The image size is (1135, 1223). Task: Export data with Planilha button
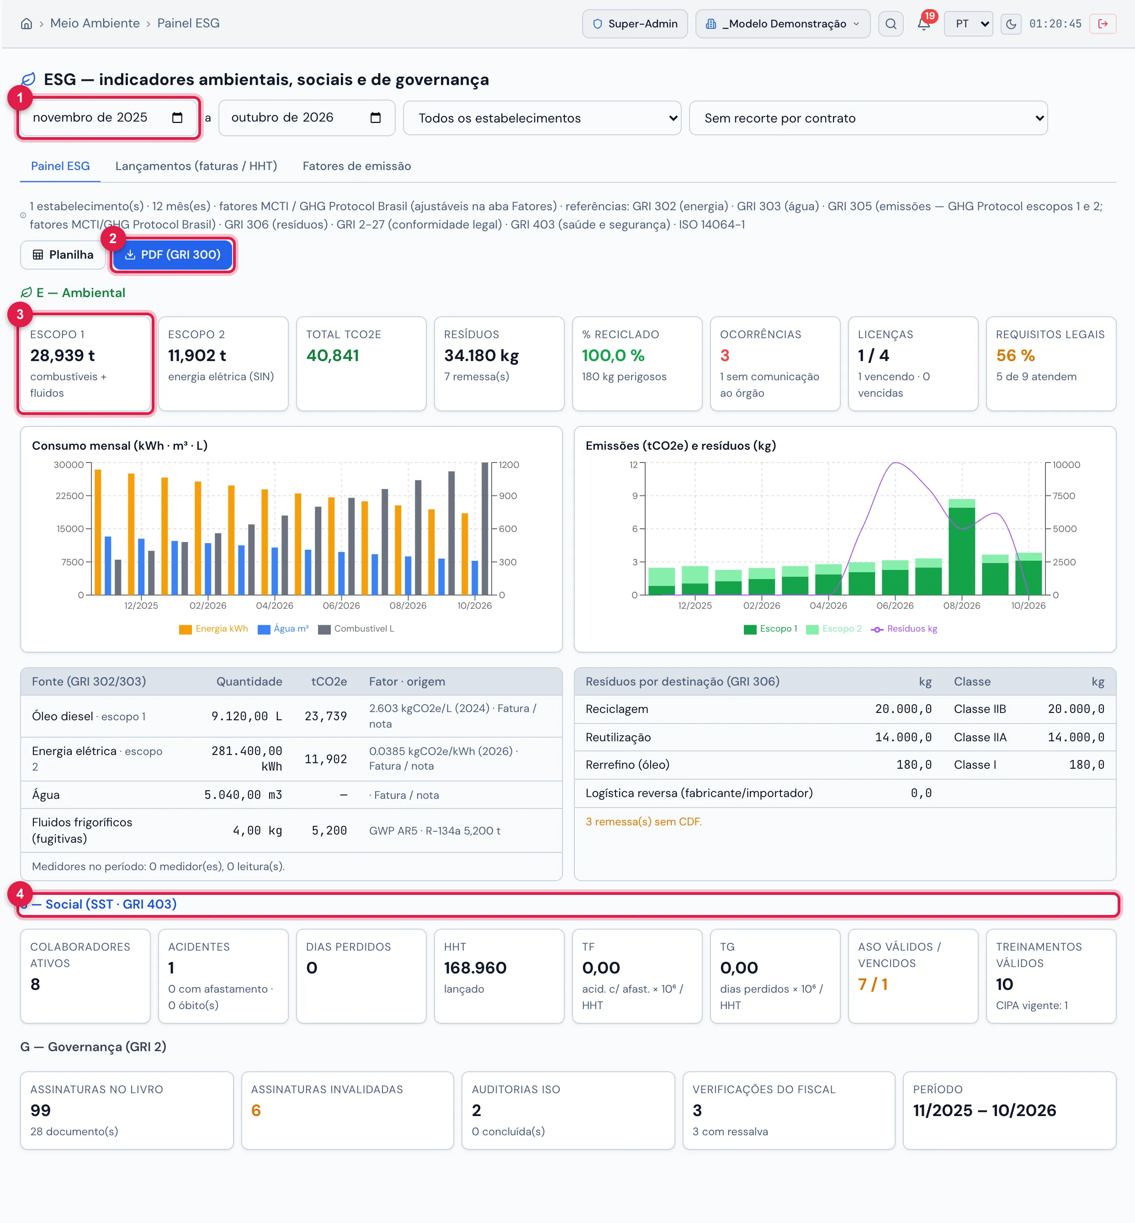(x=63, y=255)
